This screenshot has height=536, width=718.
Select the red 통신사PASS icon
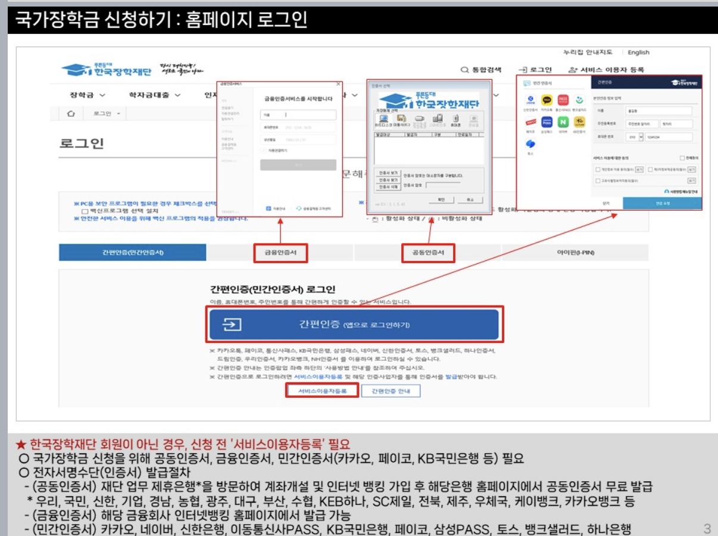click(x=563, y=100)
